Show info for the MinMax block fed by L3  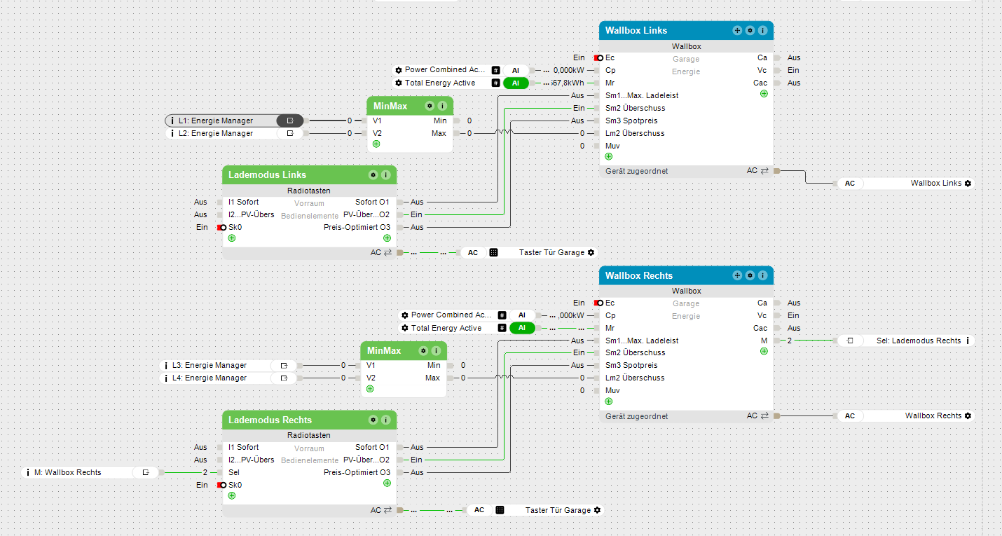click(x=434, y=350)
